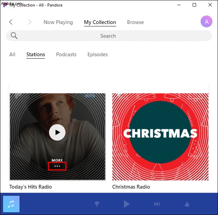Skip to the next track
Image resolution: width=218 pixels, height=215 pixels.
point(157,204)
